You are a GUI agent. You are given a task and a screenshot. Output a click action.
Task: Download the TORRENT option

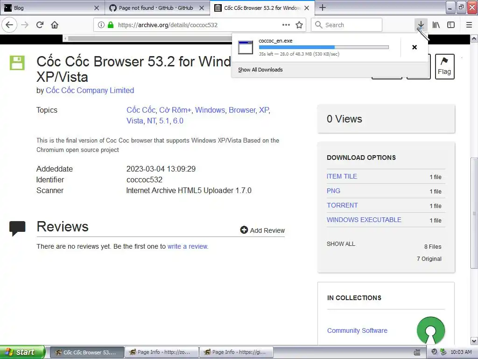point(342,205)
